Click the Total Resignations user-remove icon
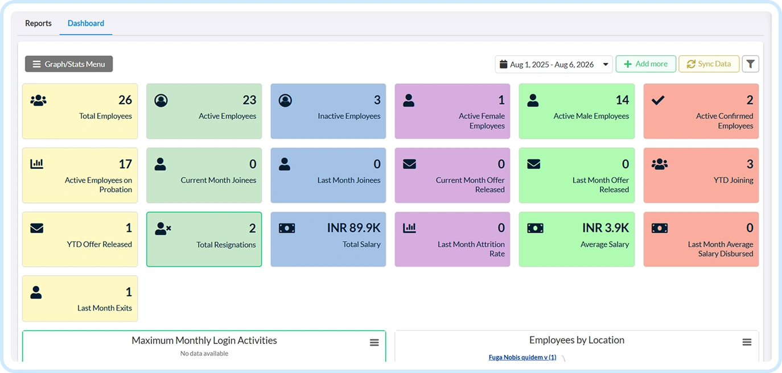Viewport: 782px width, 373px height. pyautogui.click(x=163, y=229)
